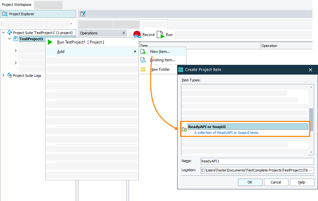
Task: Click the Run TestProject1 green arrow icon
Action: [x=50, y=42]
